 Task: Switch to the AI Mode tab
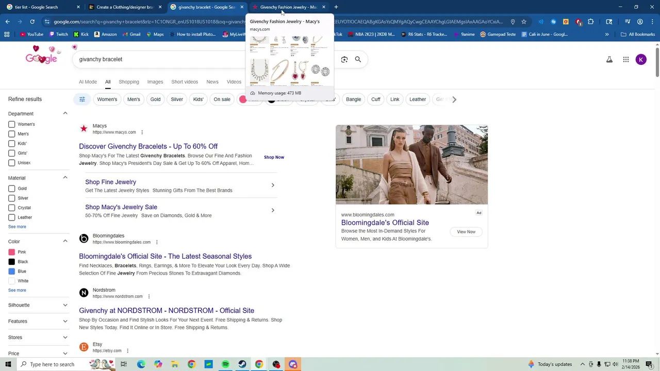tap(88, 82)
